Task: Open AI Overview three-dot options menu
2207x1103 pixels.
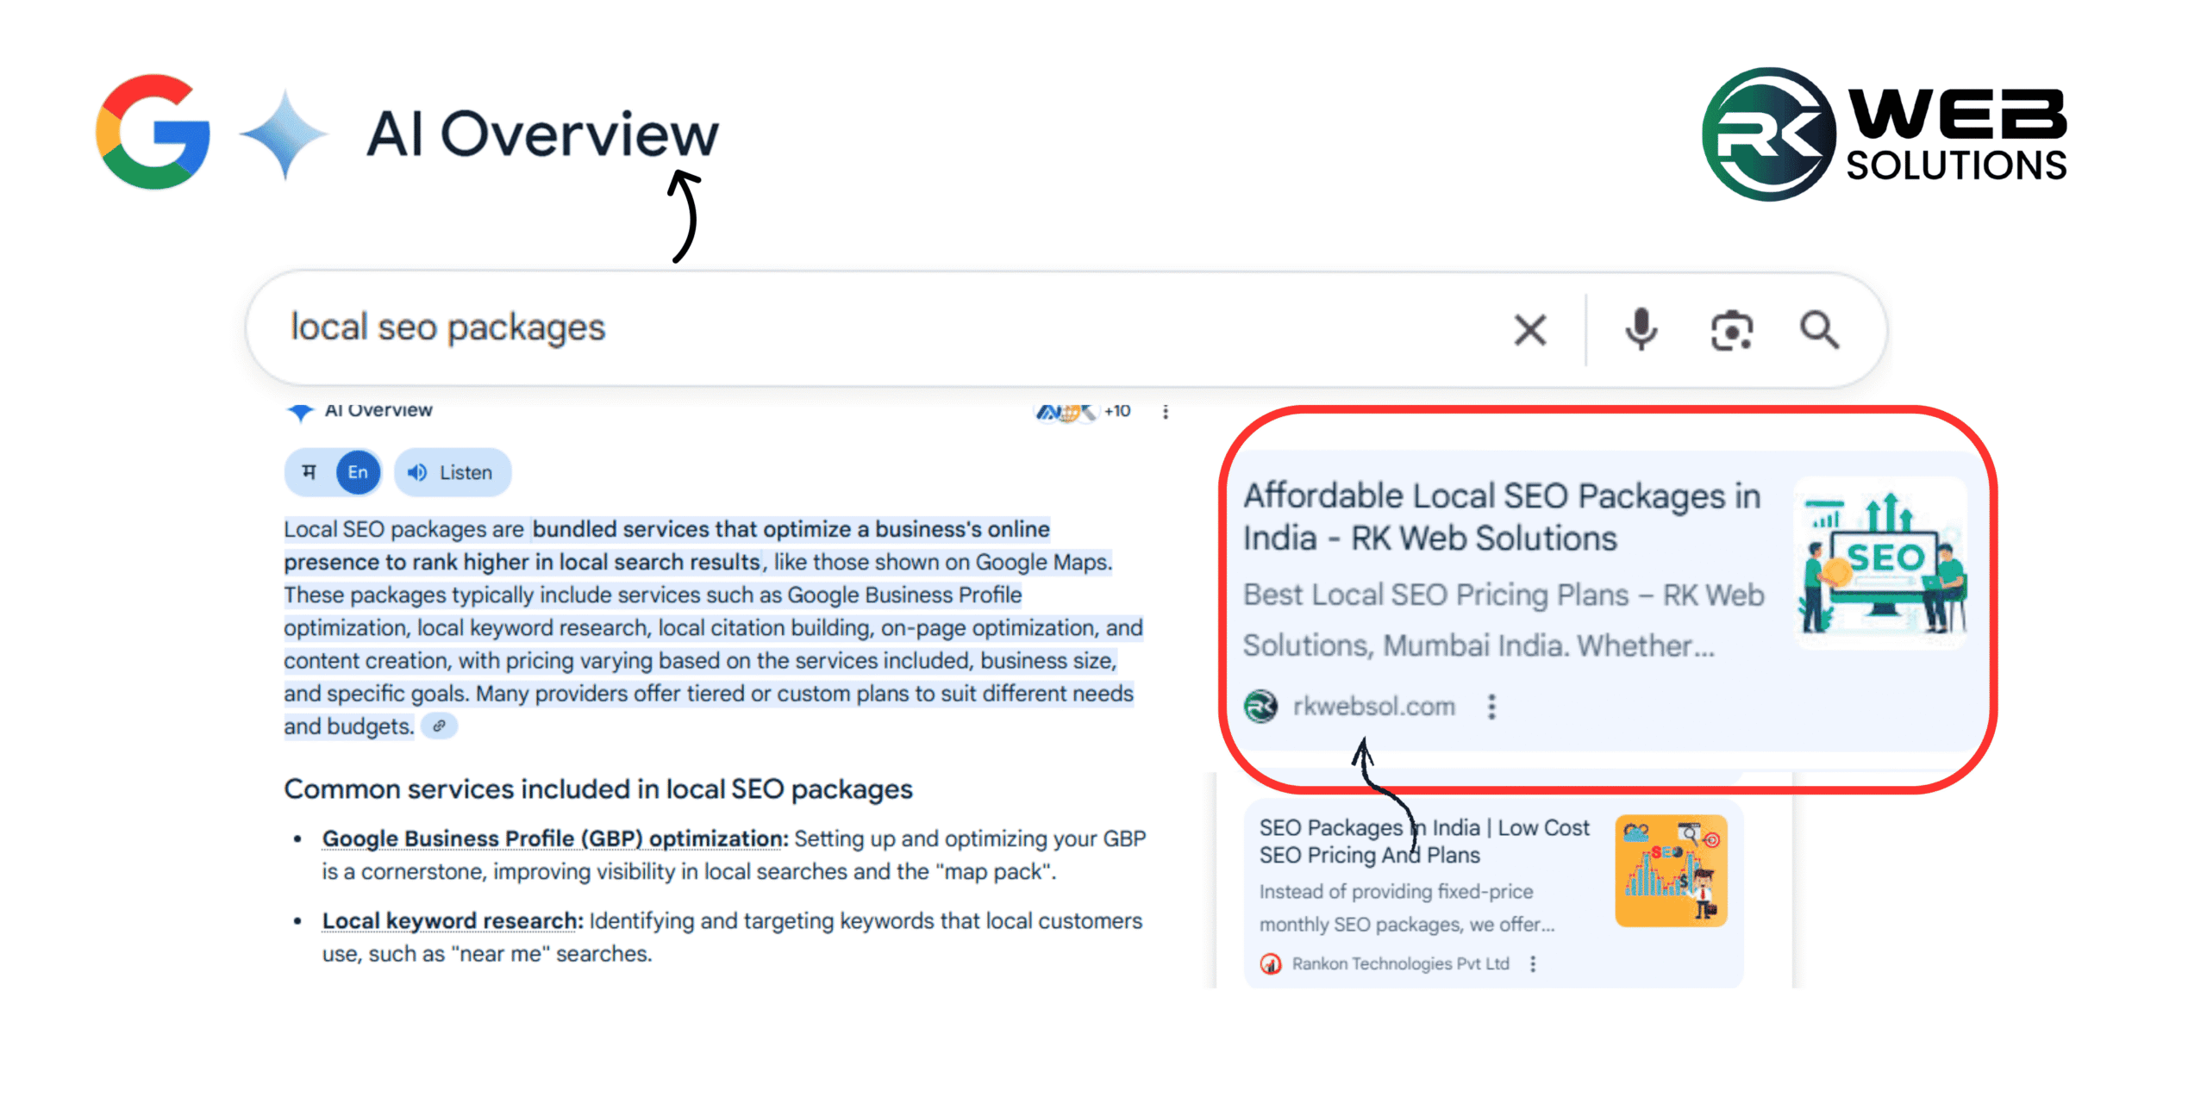Action: [x=1166, y=412]
